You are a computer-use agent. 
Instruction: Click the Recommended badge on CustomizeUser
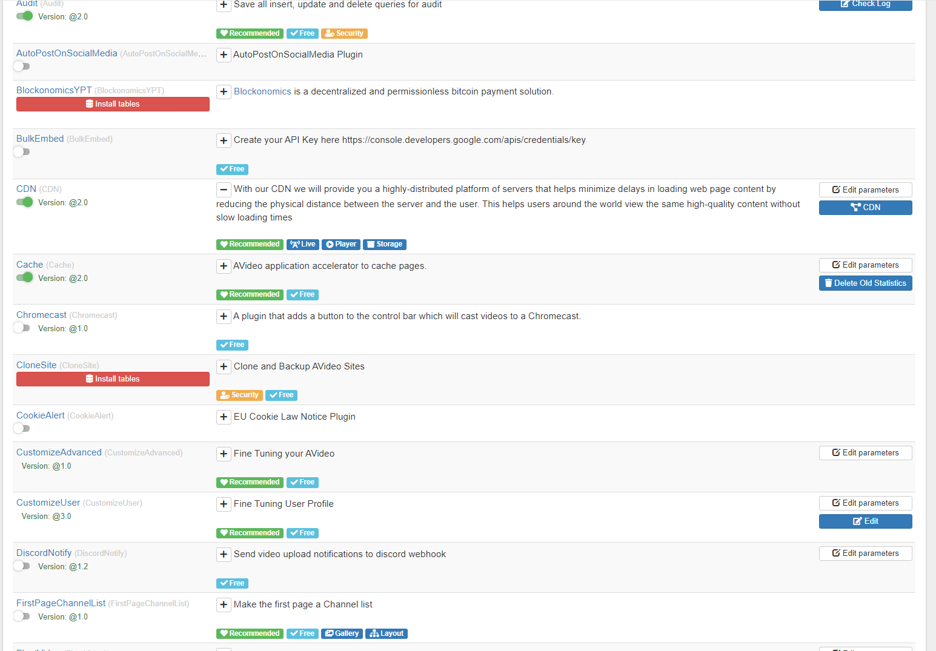pyautogui.click(x=249, y=533)
